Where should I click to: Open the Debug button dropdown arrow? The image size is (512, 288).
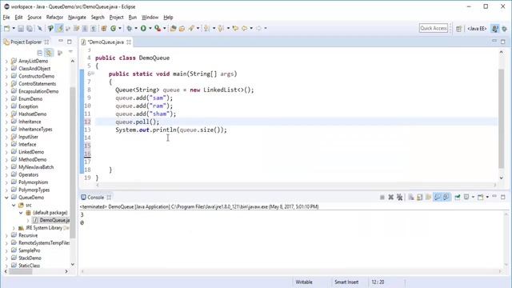pos(136,29)
